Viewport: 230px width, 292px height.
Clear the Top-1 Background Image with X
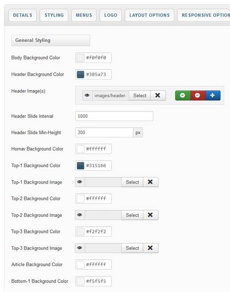click(x=151, y=182)
